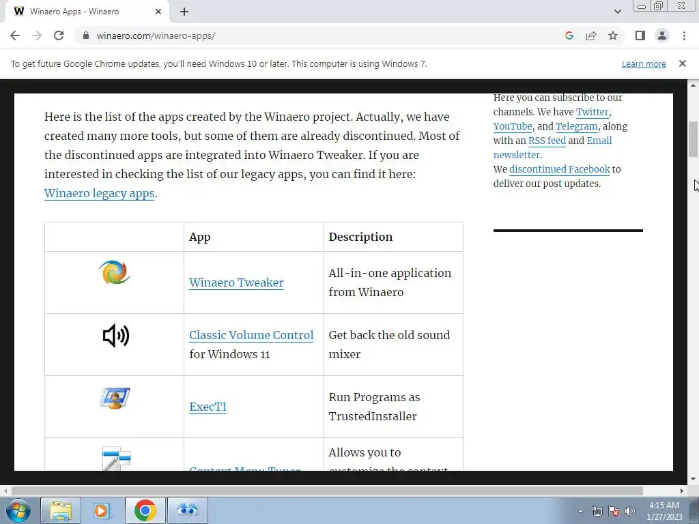Click the horizontal scrollbar thumb

pyautogui.click(x=327, y=491)
